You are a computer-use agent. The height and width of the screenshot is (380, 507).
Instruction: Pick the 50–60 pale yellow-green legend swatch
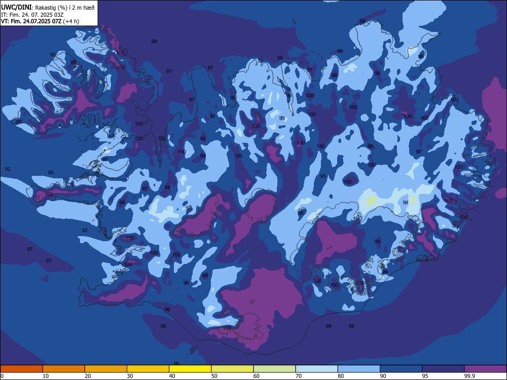[232, 369]
